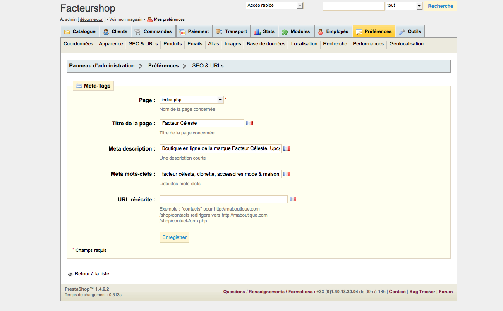Click the Clients person icon
503x311 pixels.
[x=106, y=31]
